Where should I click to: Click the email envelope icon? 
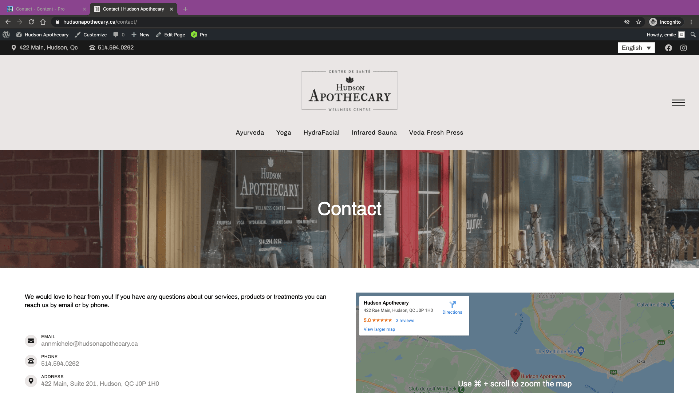[31, 341]
